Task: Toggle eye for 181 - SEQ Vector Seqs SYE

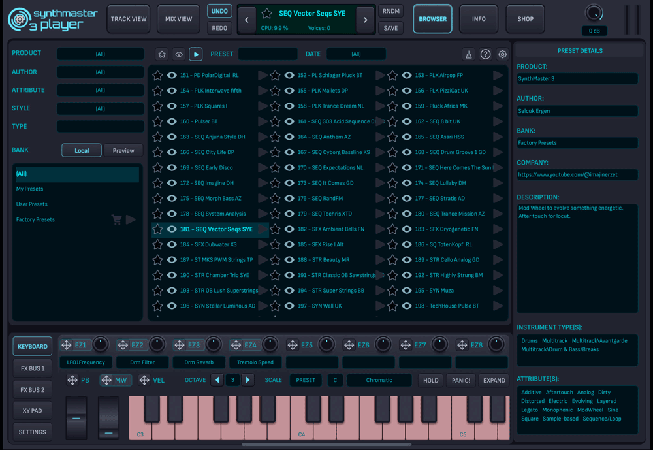Action: [x=172, y=229]
